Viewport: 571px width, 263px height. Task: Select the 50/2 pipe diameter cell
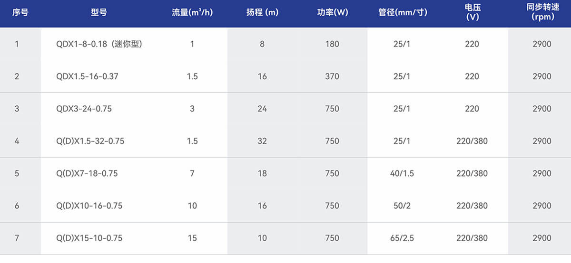click(x=402, y=206)
